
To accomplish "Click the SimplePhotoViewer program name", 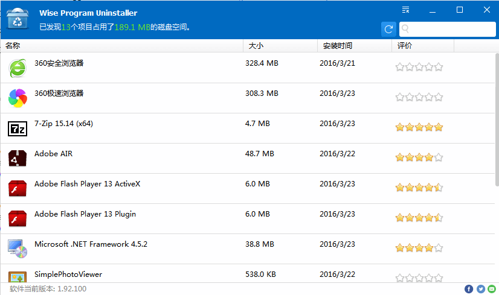I will [68, 274].
